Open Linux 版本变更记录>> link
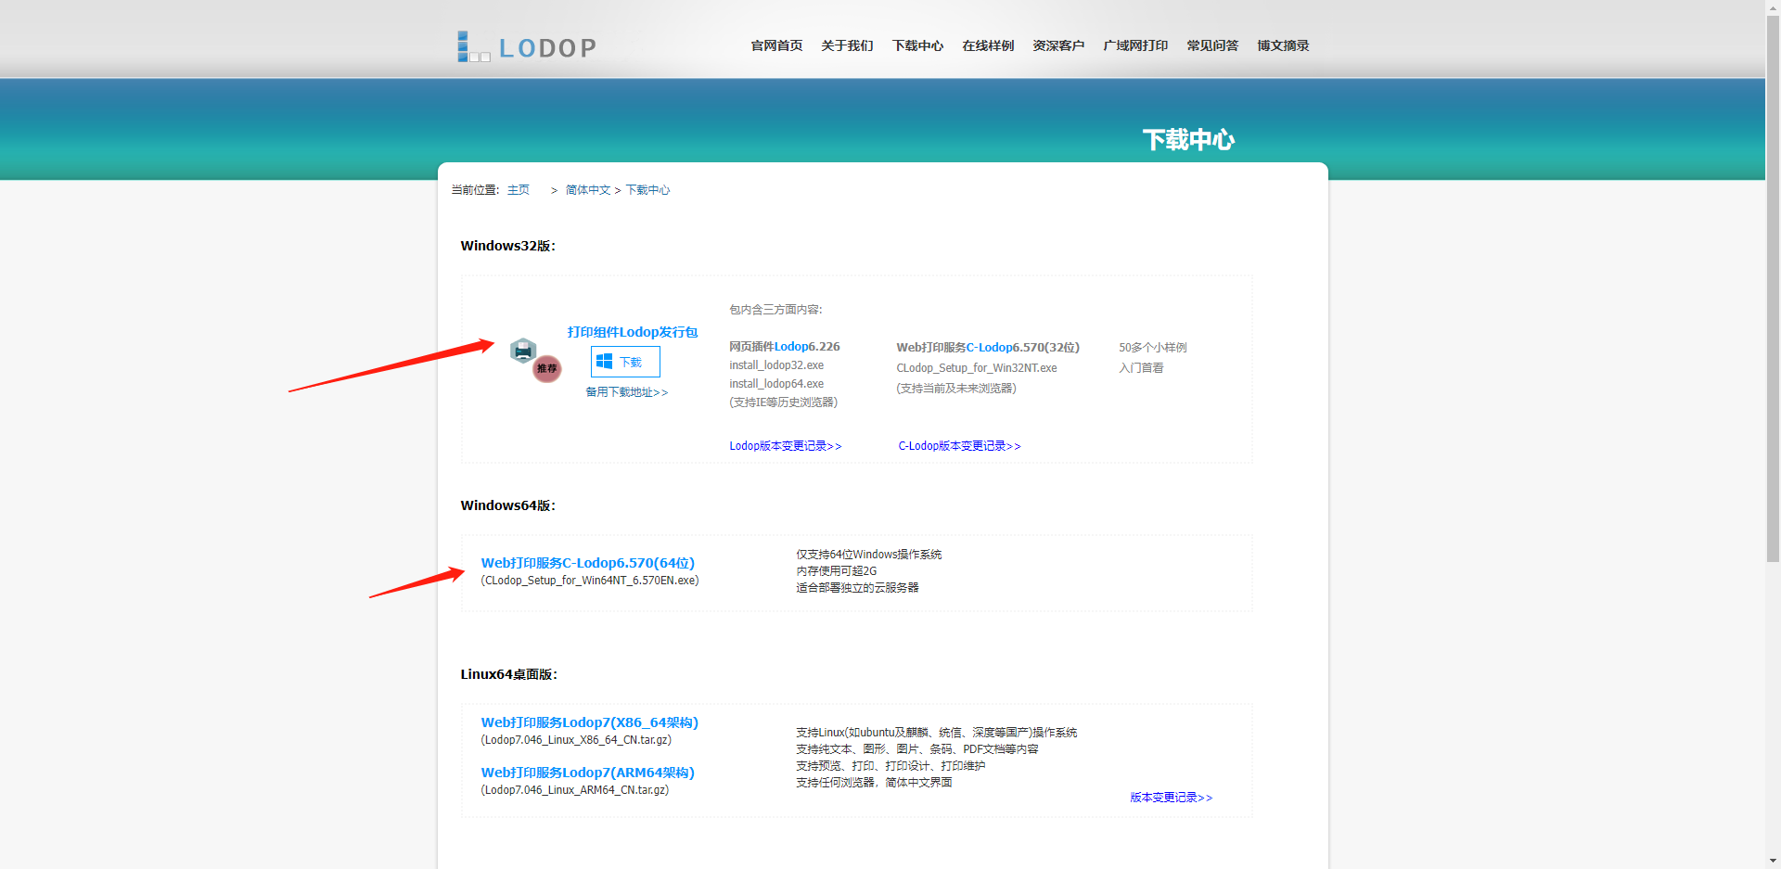This screenshot has width=1781, height=869. 1172,798
